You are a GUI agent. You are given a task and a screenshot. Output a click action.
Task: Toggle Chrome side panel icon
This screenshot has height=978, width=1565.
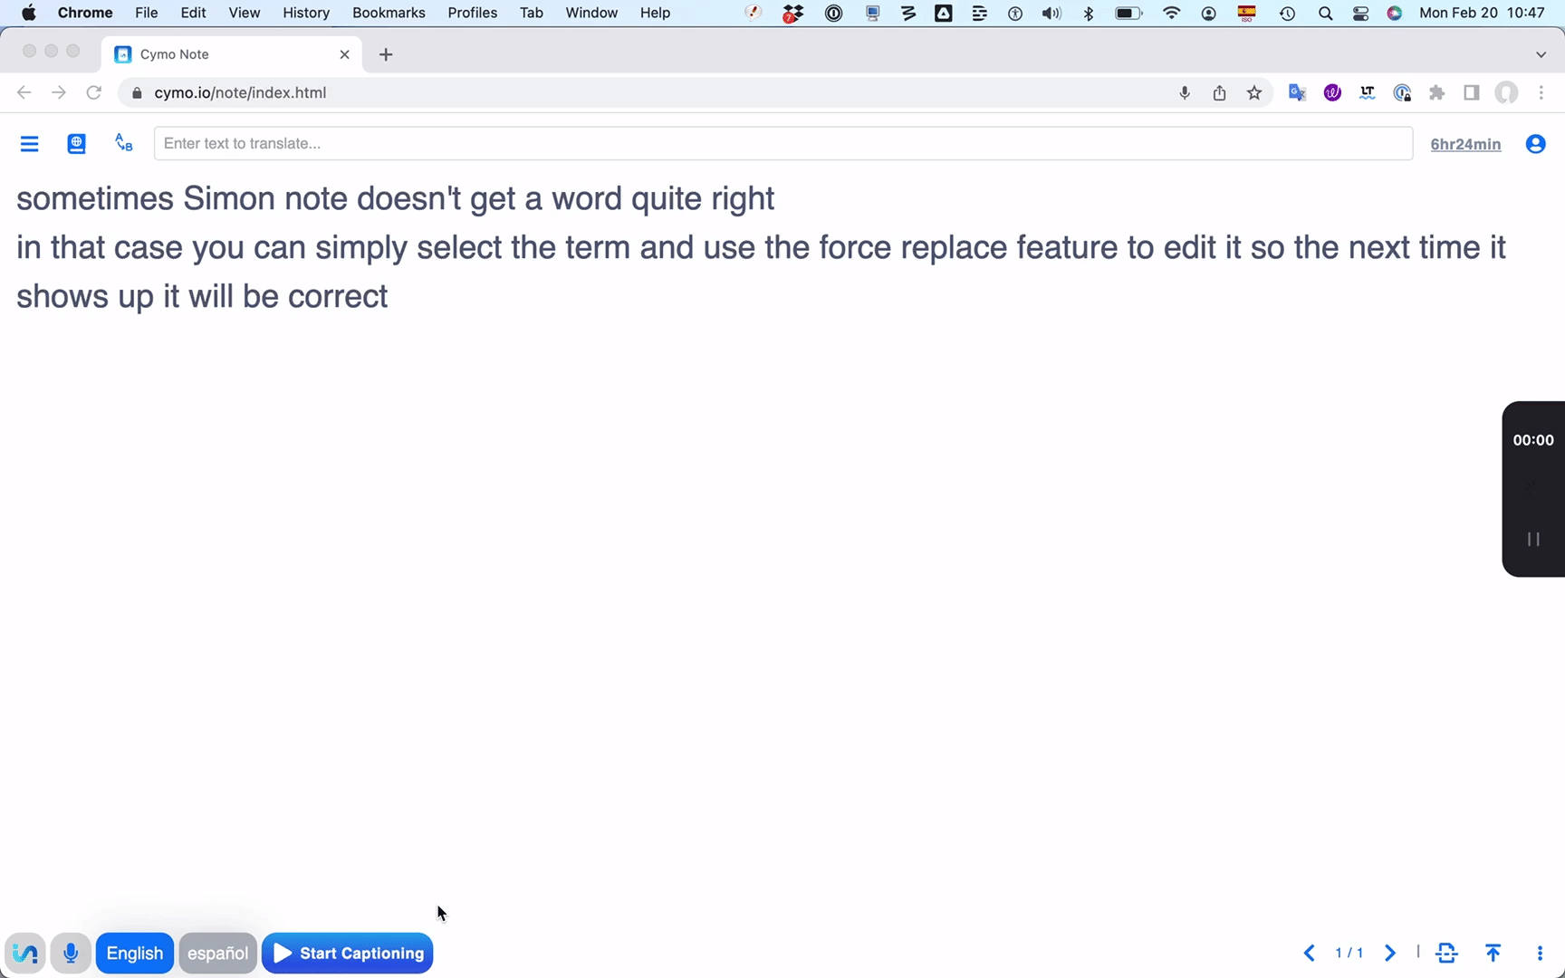point(1472,92)
